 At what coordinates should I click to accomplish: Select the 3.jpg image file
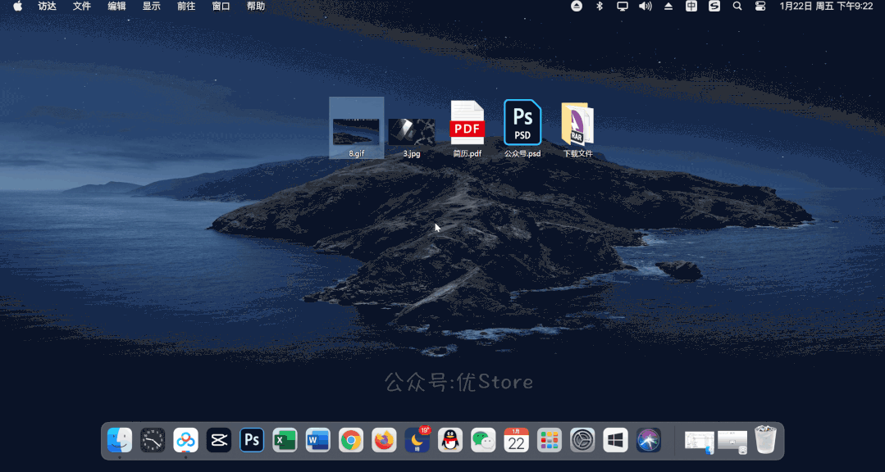pos(412,137)
